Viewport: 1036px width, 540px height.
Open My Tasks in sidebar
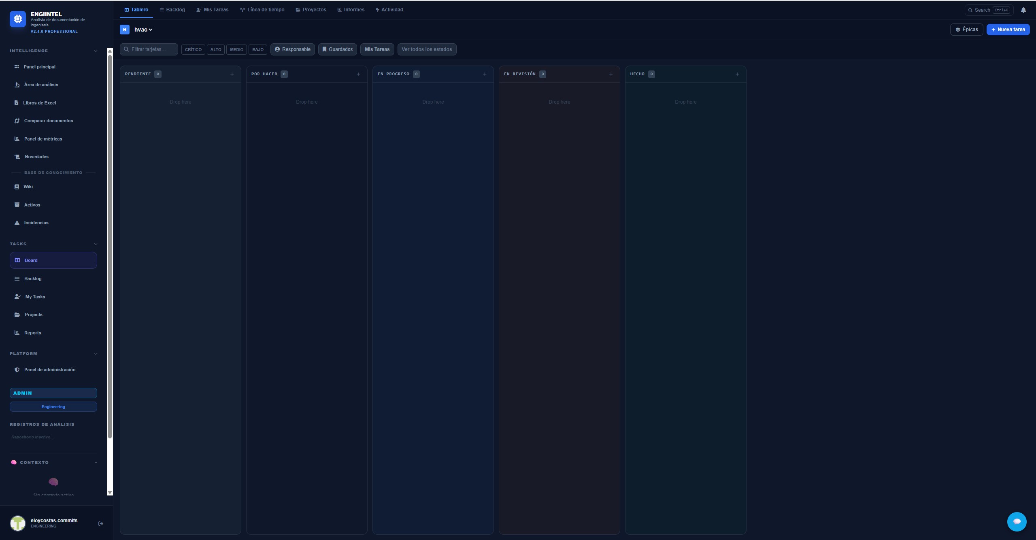pyautogui.click(x=53, y=297)
